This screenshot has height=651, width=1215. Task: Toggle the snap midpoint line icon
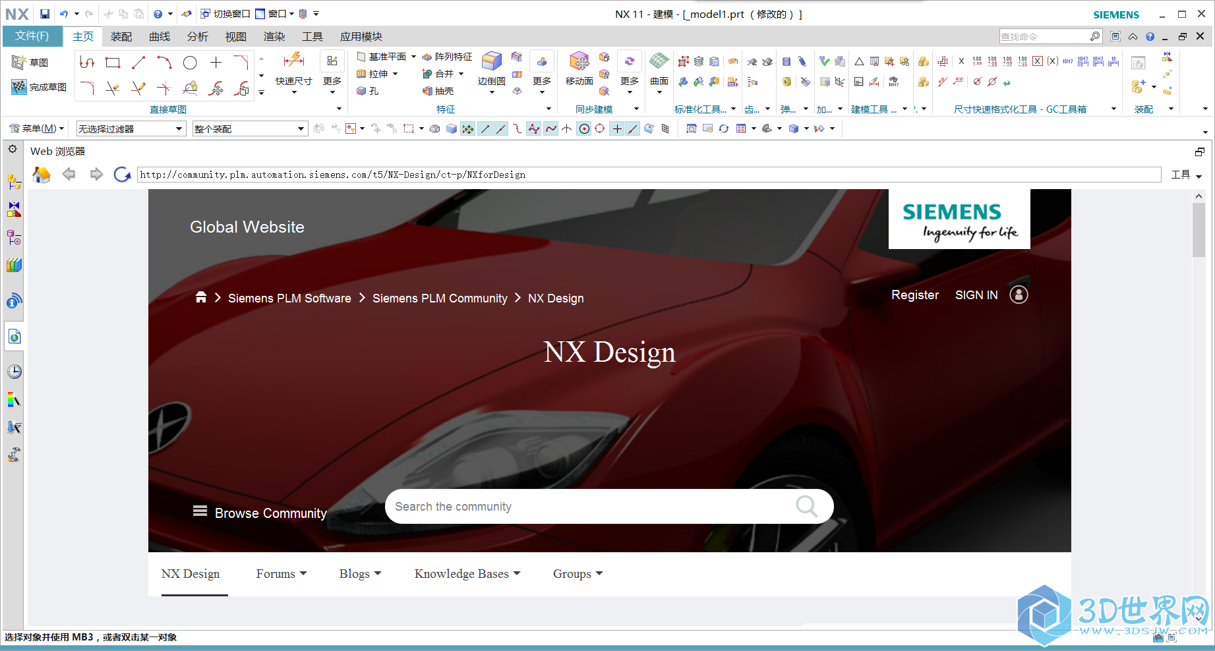coord(501,128)
